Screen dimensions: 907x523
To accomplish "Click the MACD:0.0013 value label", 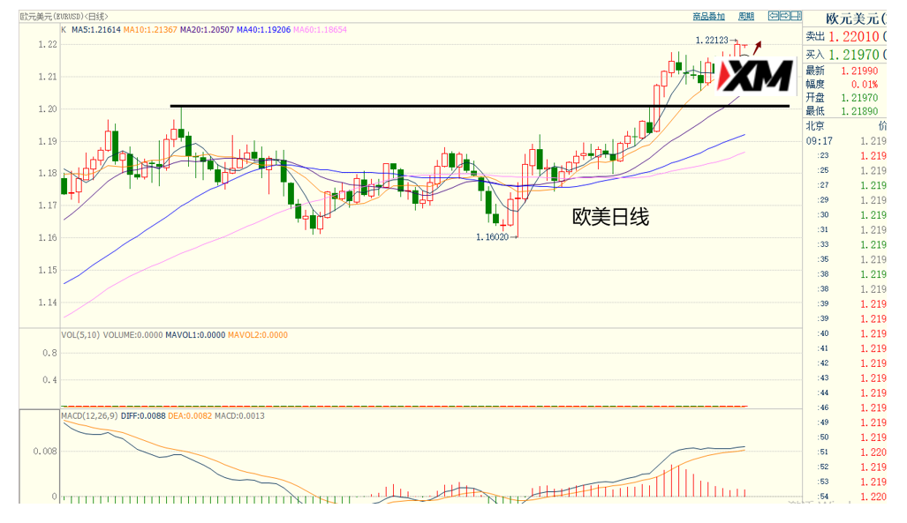I will point(239,416).
